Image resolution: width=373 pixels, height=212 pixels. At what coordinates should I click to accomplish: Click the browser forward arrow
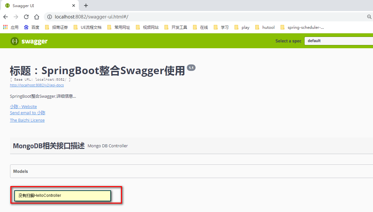pyautogui.click(x=16, y=17)
